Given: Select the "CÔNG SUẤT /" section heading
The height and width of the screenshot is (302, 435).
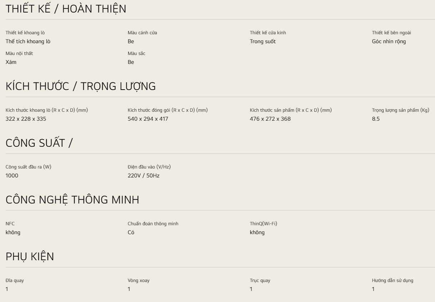Looking at the screenshot, I should click(x=39, y=143).
